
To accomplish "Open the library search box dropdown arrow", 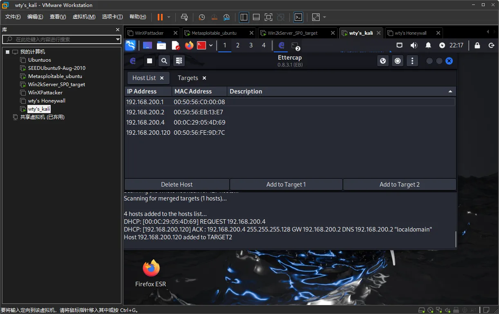I will click(118, 39).
